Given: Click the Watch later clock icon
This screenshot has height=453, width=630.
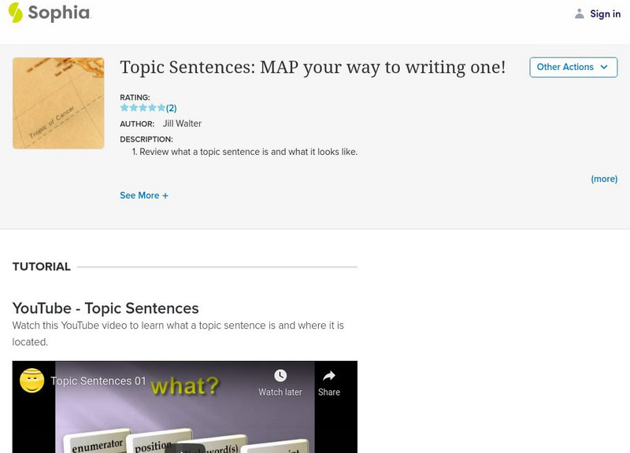Looking at the screenshot, I should [x=280, y=376].
